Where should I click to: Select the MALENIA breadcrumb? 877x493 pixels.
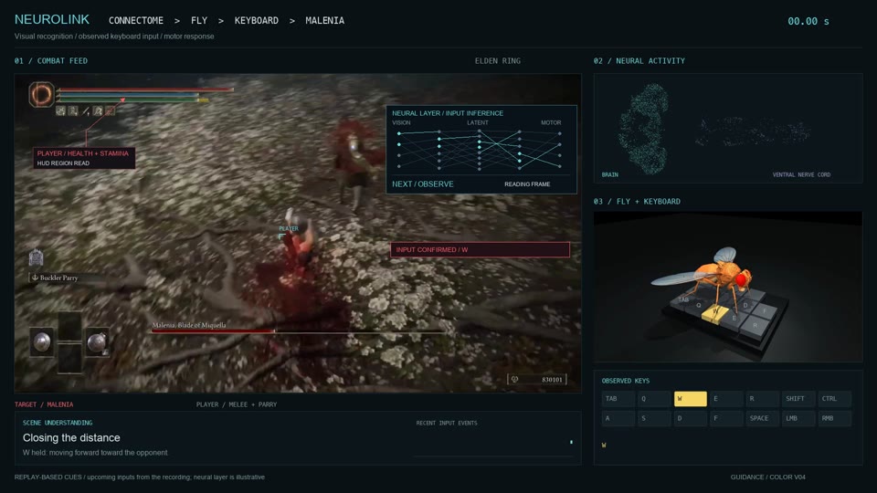[325, 21]
